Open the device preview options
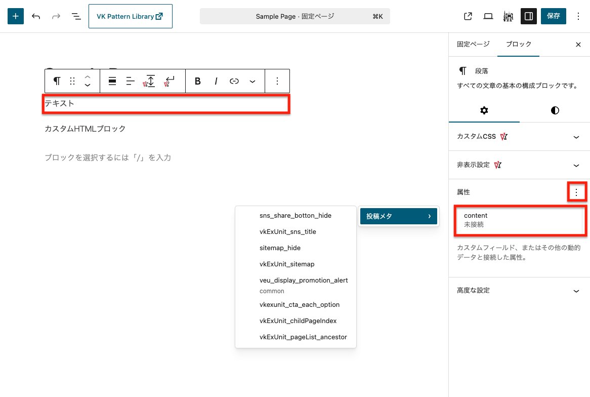The image size is (590, 397). click(488, 16)
